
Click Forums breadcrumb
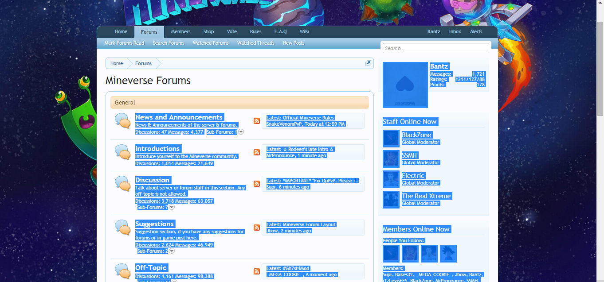click(143, 63)
